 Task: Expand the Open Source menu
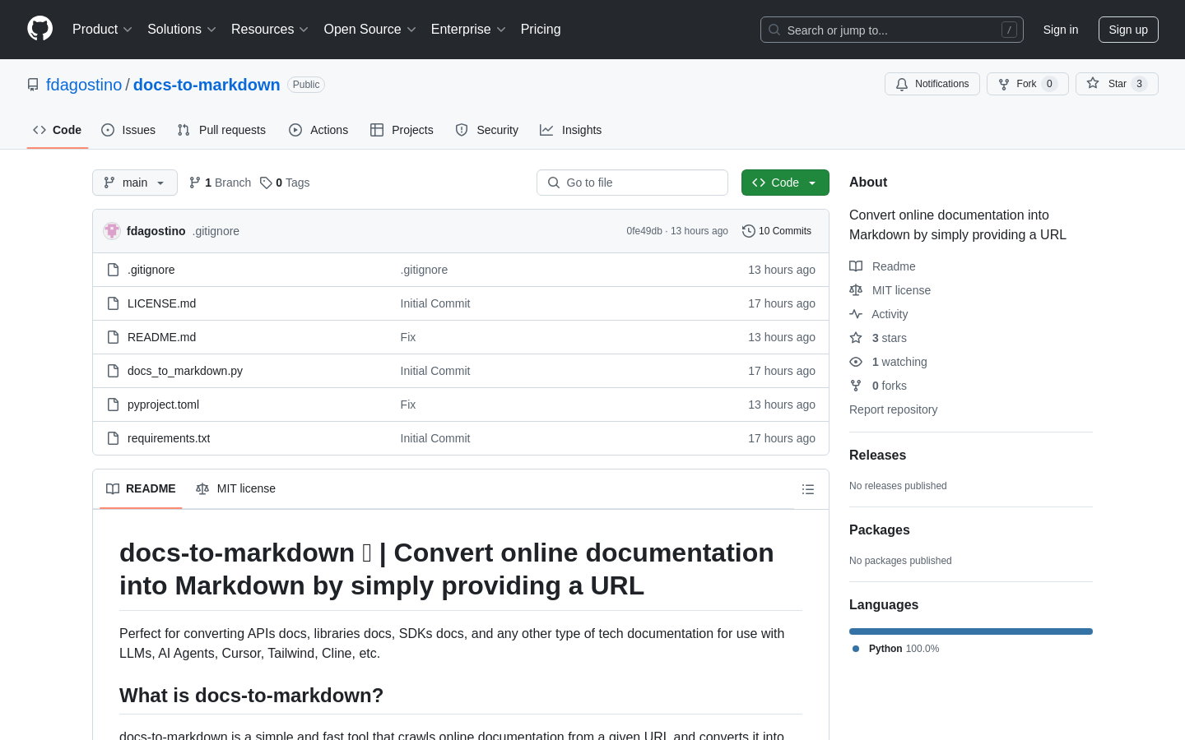pyautogui.click(x=369, y=30)
